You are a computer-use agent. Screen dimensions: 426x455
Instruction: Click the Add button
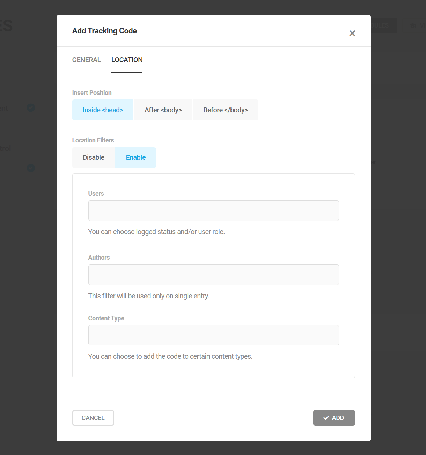(x=334, y=418)
